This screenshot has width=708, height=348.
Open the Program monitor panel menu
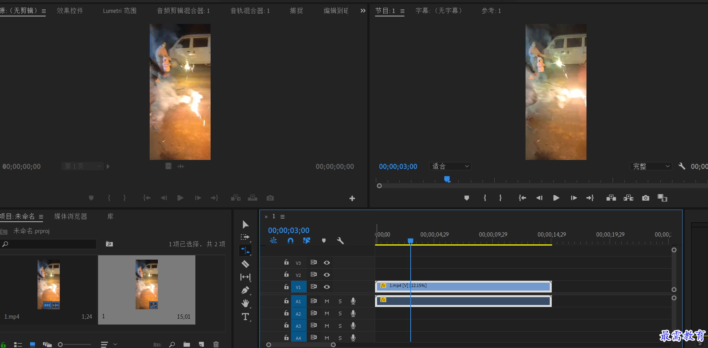[x=402, y=11]
